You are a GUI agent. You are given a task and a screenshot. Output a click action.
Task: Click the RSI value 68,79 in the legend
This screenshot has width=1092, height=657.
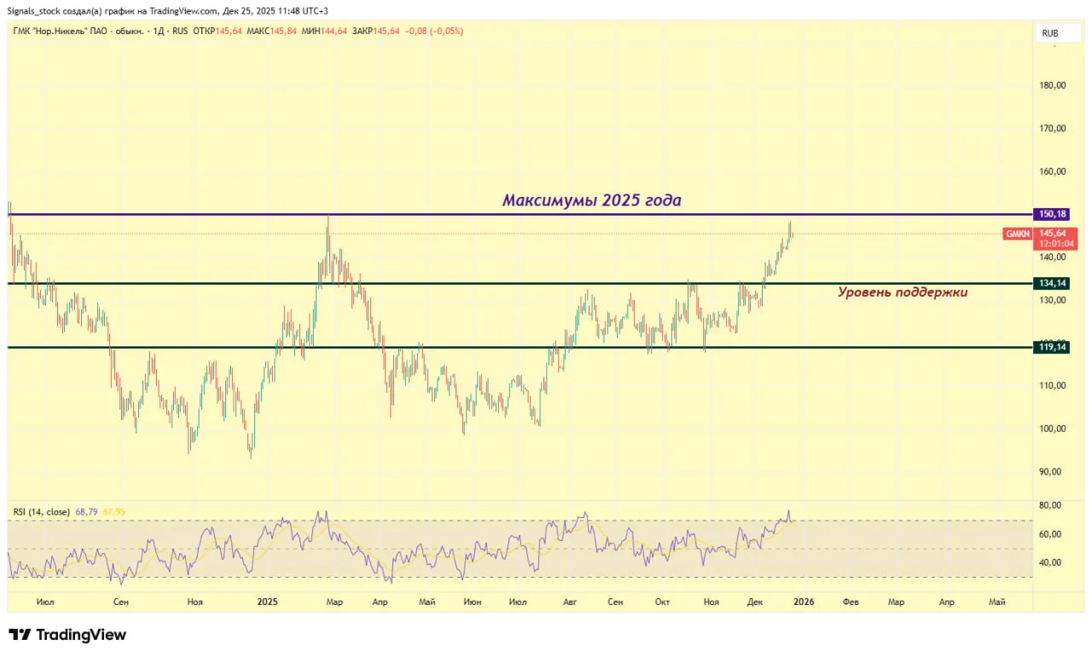[86, 512]
